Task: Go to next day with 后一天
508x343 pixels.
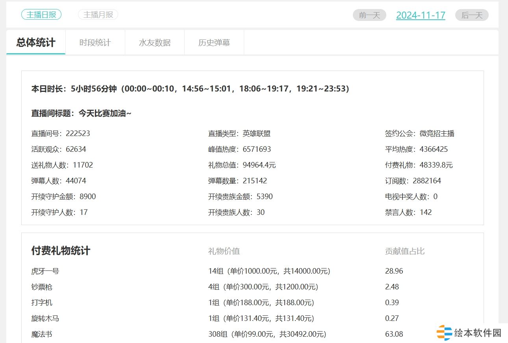Action: [x=472, y=15]
